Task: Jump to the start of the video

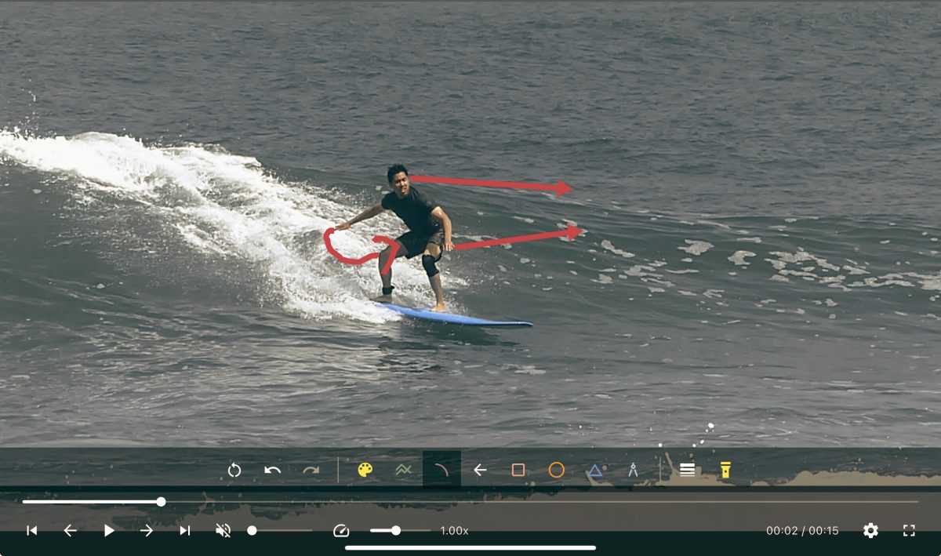Action: [31, 531]
